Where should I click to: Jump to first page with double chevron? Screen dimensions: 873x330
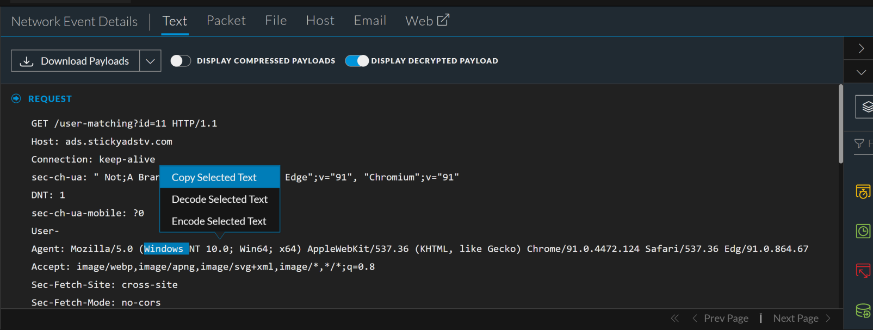(675, 319)
